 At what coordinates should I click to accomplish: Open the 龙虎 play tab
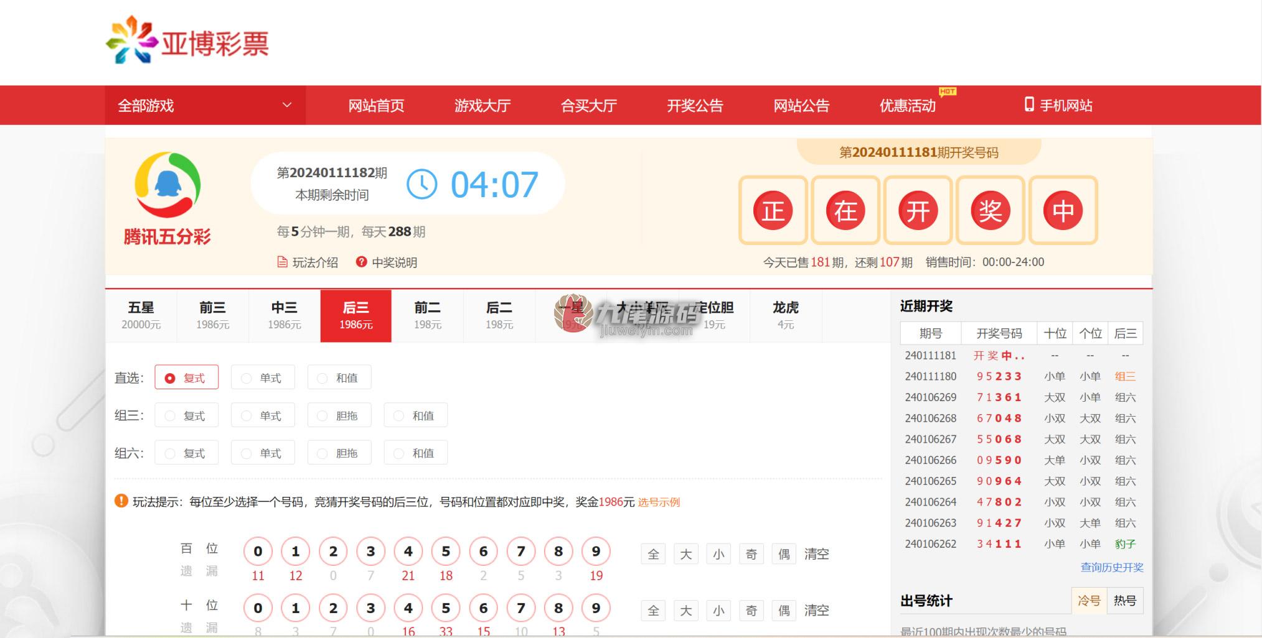[x=786, y=315]
